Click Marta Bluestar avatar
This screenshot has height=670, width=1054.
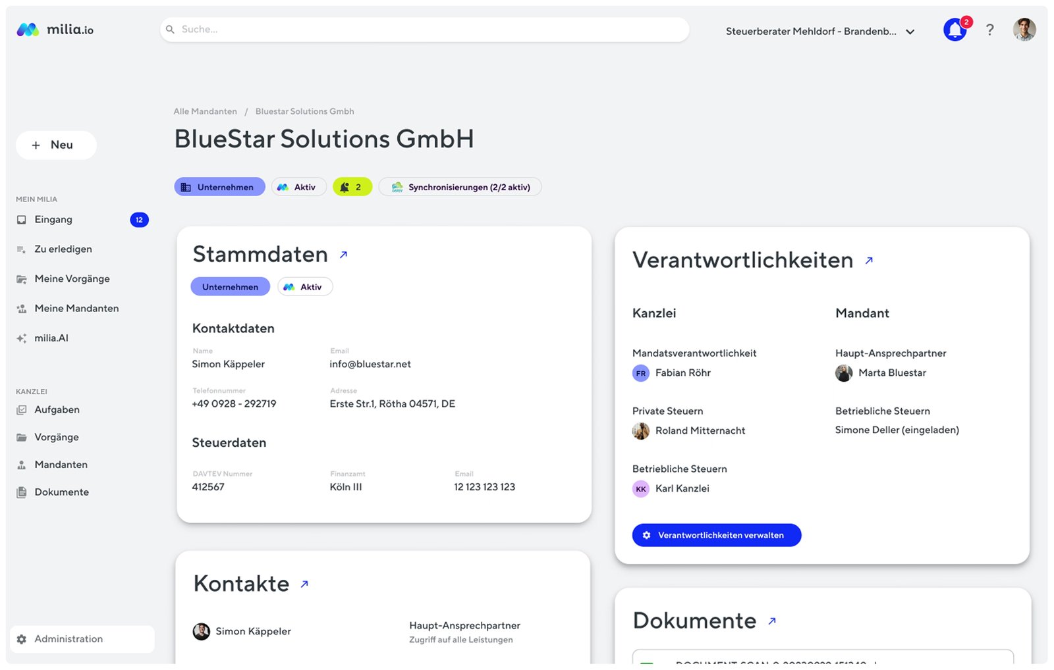click(x=844, y=373)
